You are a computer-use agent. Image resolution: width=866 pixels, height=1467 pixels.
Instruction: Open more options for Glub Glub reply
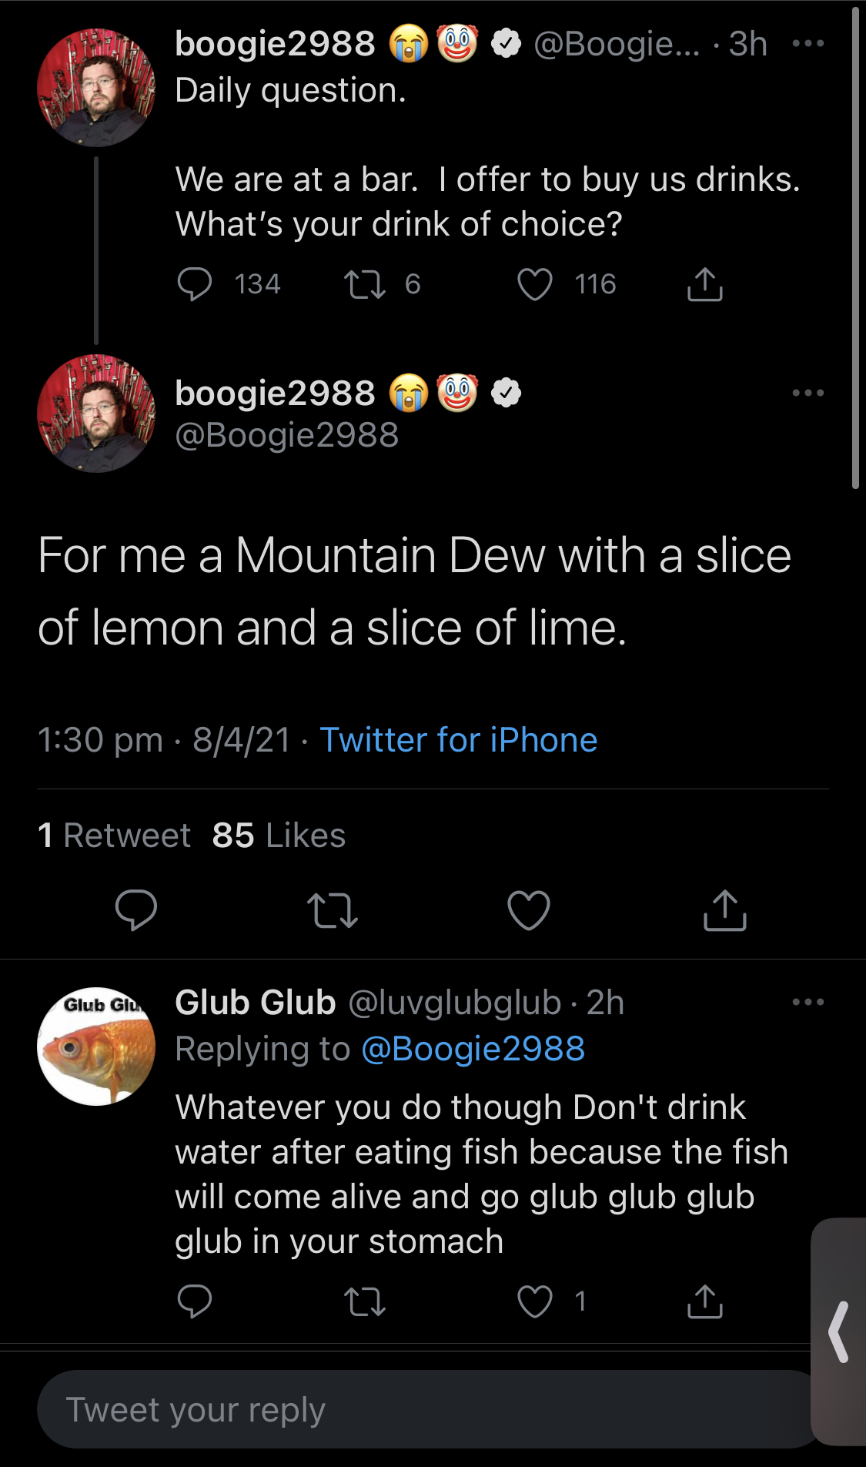point(807,1002)
